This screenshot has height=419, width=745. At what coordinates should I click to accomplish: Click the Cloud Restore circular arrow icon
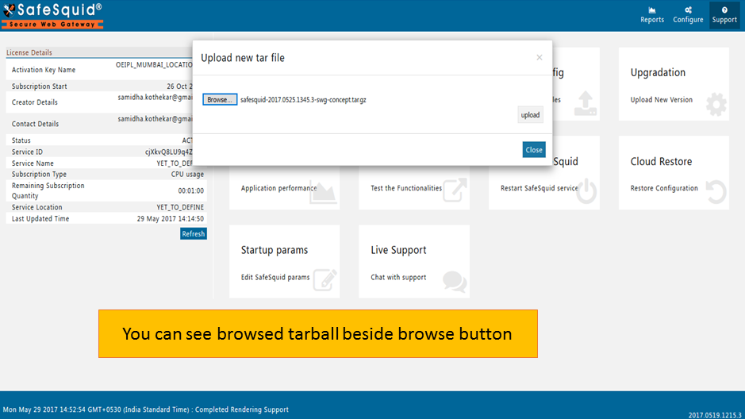pyautogui.click(x=716, y=192)
